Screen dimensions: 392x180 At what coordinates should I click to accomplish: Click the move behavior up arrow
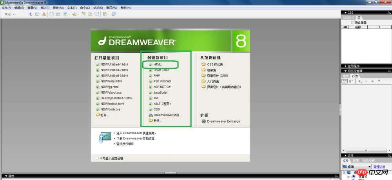pyautogui.click(x=372, y=81)
